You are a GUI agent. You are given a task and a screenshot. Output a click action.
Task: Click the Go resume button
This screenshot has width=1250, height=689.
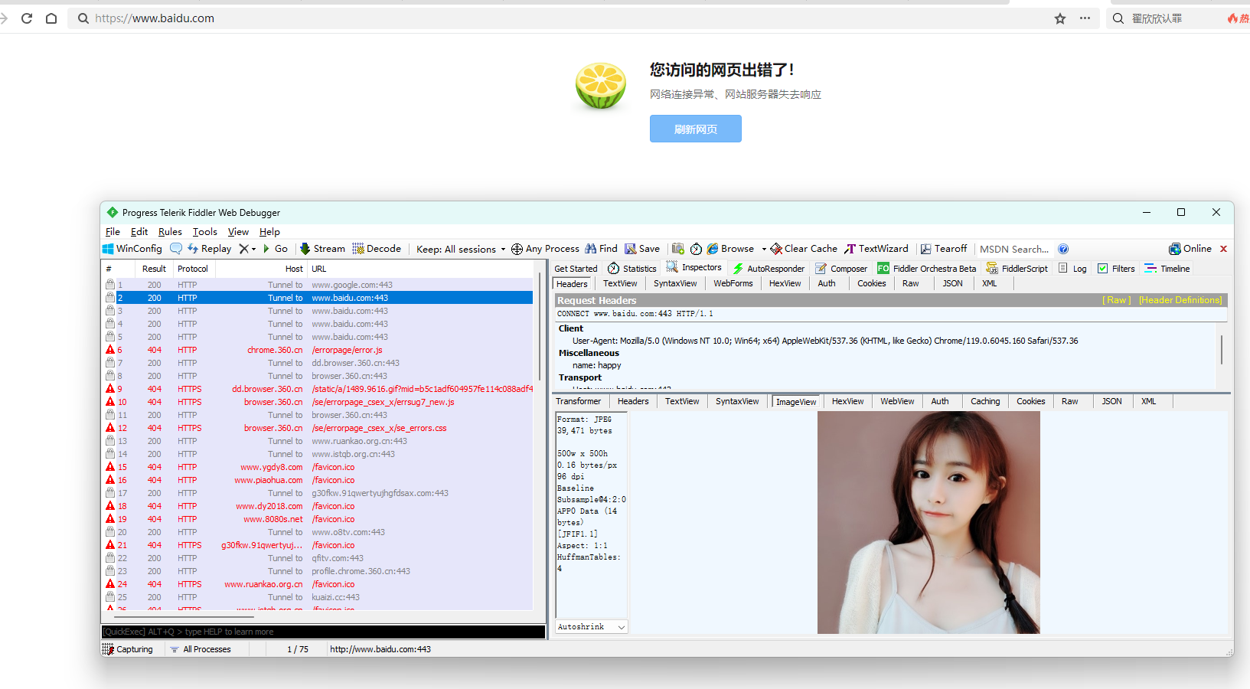pyautogui.click(x=276, y=249)
